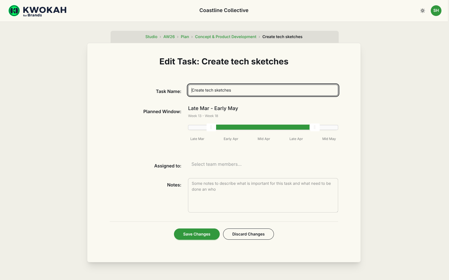449x280 pixels.
Task: Open the SH user avatar menu
Action: [x=436, y=10]
